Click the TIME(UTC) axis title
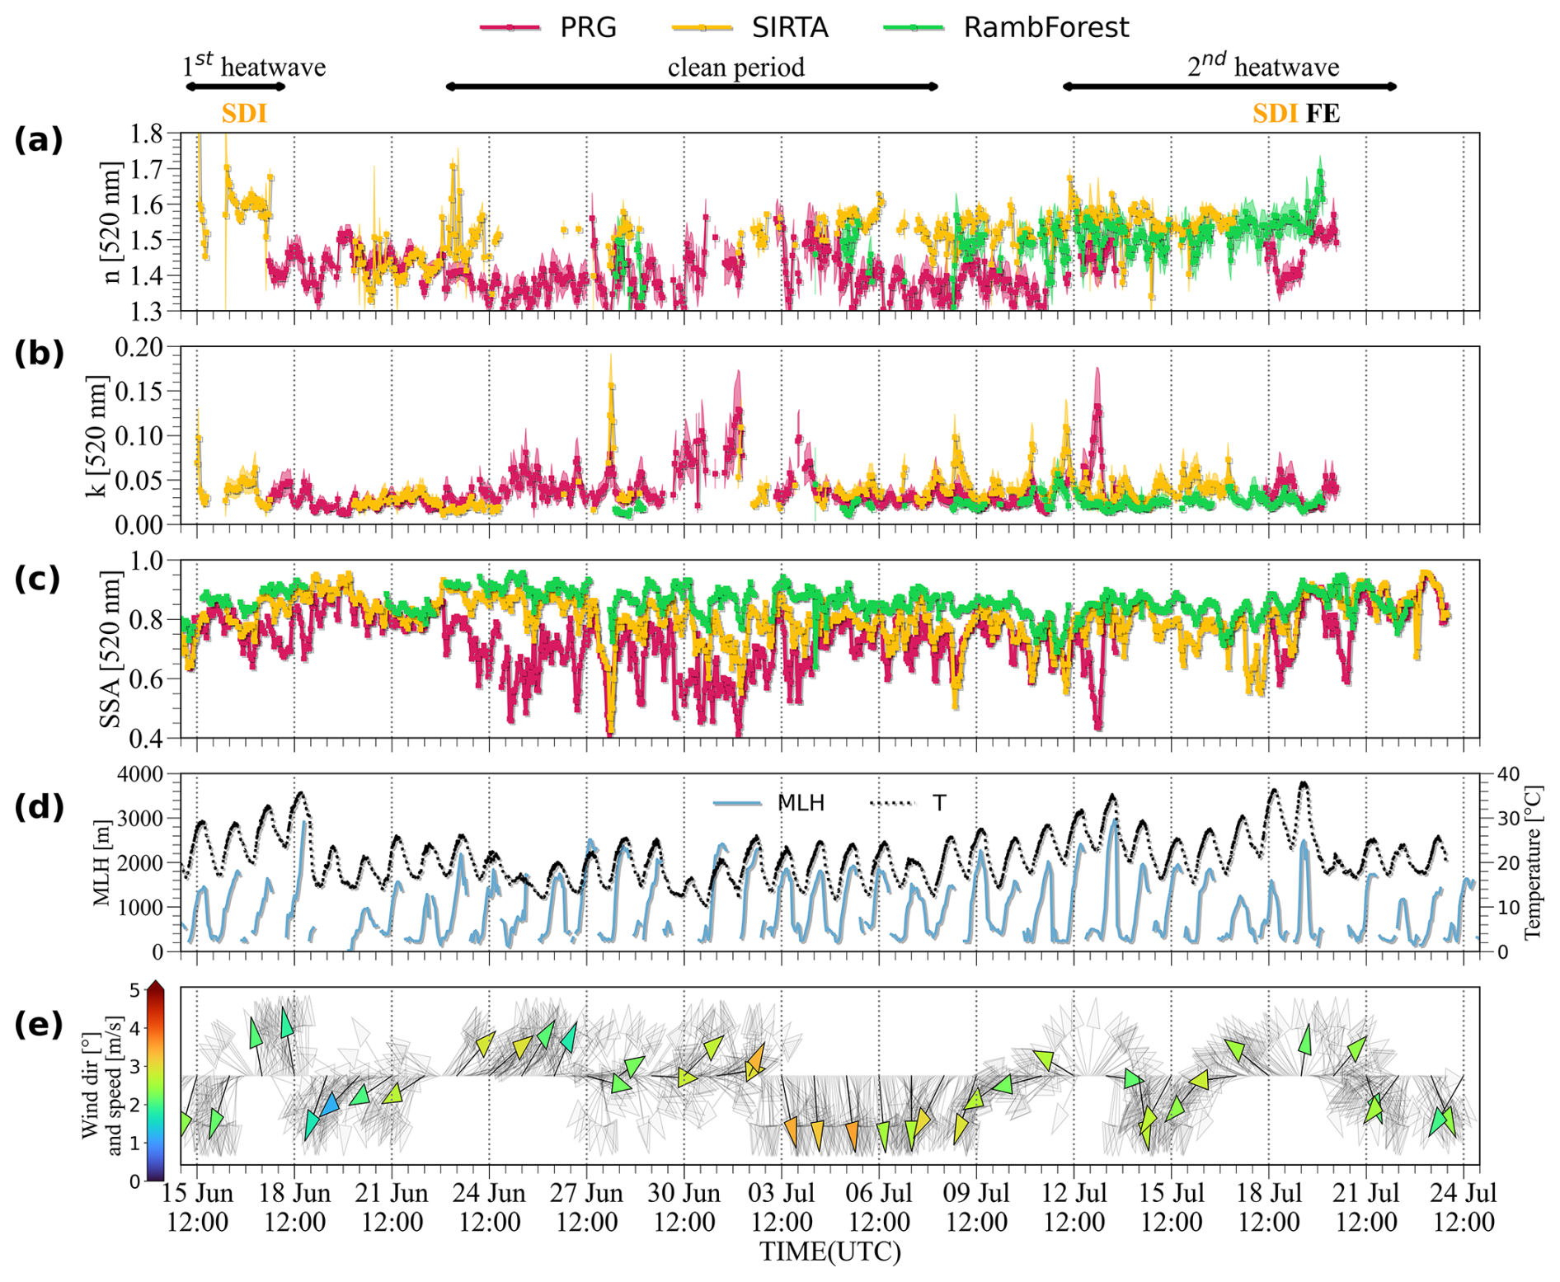Viewport: 1560px width, 1282px height. (x=829, y=1251)
